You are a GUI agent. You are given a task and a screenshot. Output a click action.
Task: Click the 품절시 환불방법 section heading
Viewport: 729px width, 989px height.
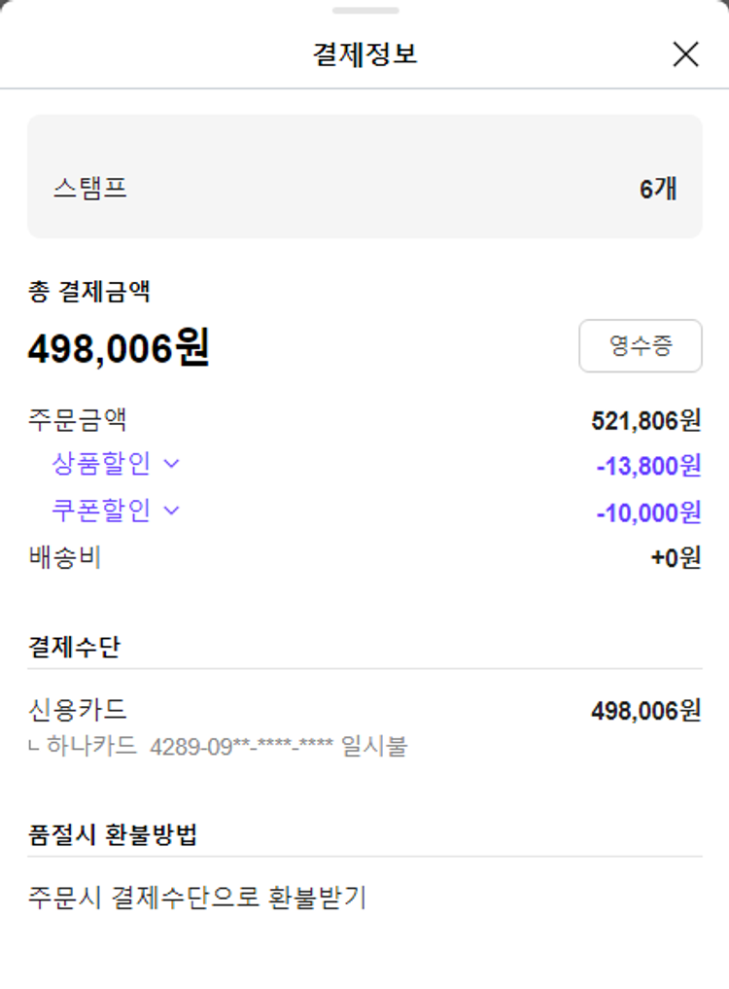point(114,834)
